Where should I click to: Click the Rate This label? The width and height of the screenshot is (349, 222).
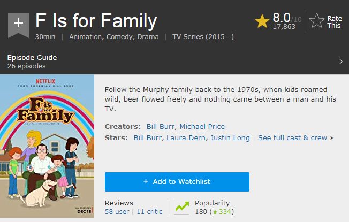click(x=335, y=22)
